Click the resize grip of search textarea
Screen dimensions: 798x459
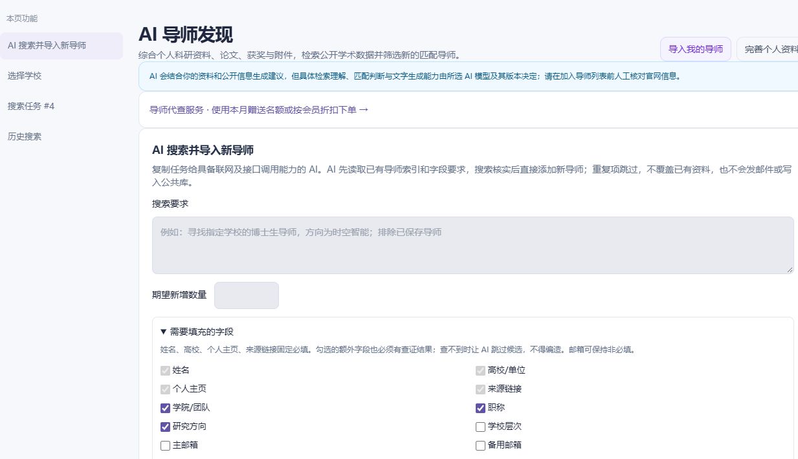coord(790,269)
